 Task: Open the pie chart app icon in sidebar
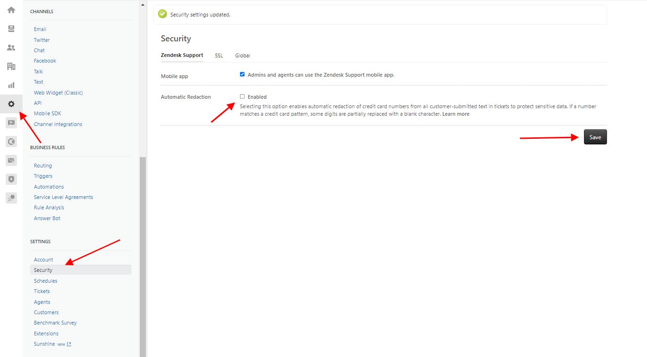pos(11,142)
